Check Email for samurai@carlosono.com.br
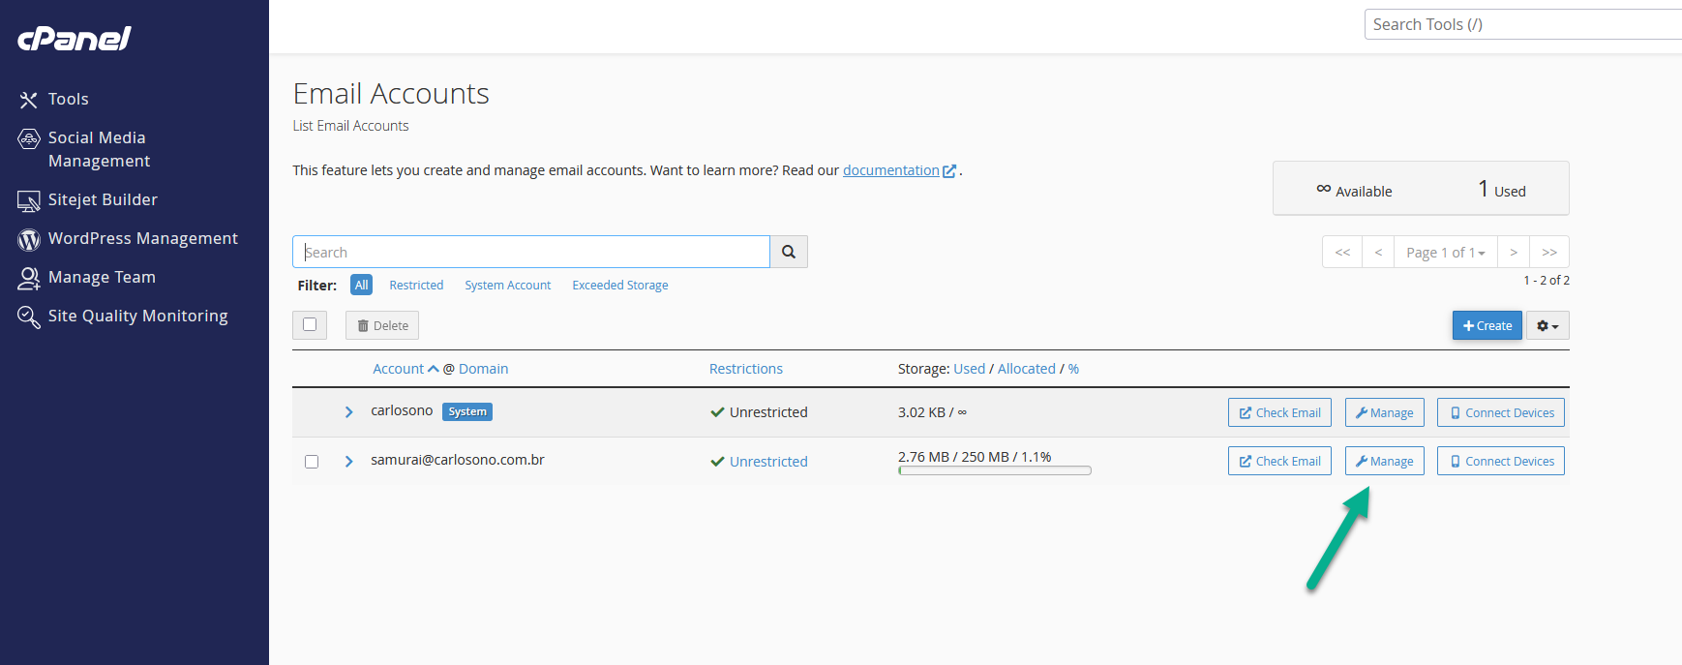1682x665 pixels. (1279, 461)
